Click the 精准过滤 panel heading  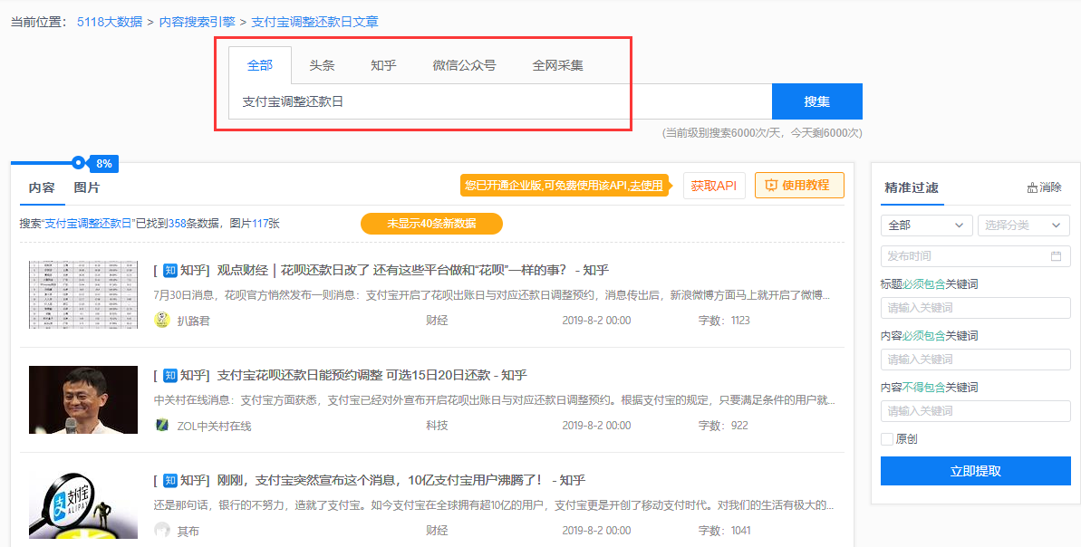pyautogui.click(x=912, y=187)
